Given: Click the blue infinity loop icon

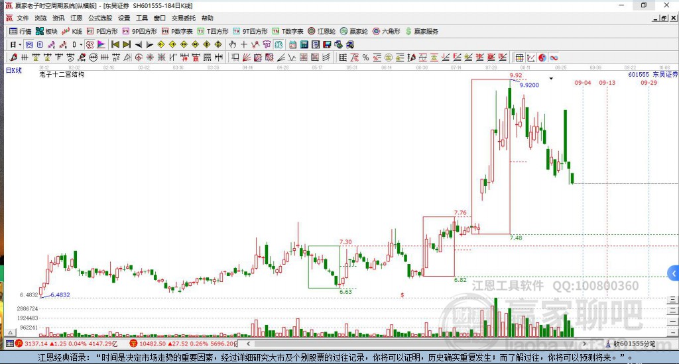Looking at the screenshot, I should coord(554,58).
